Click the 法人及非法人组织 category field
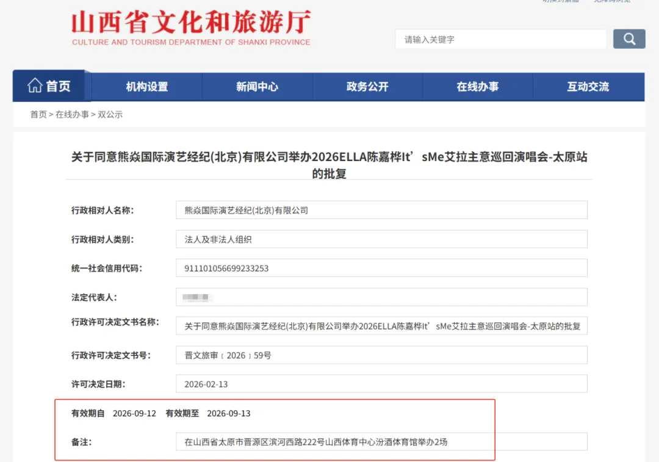 381,239
